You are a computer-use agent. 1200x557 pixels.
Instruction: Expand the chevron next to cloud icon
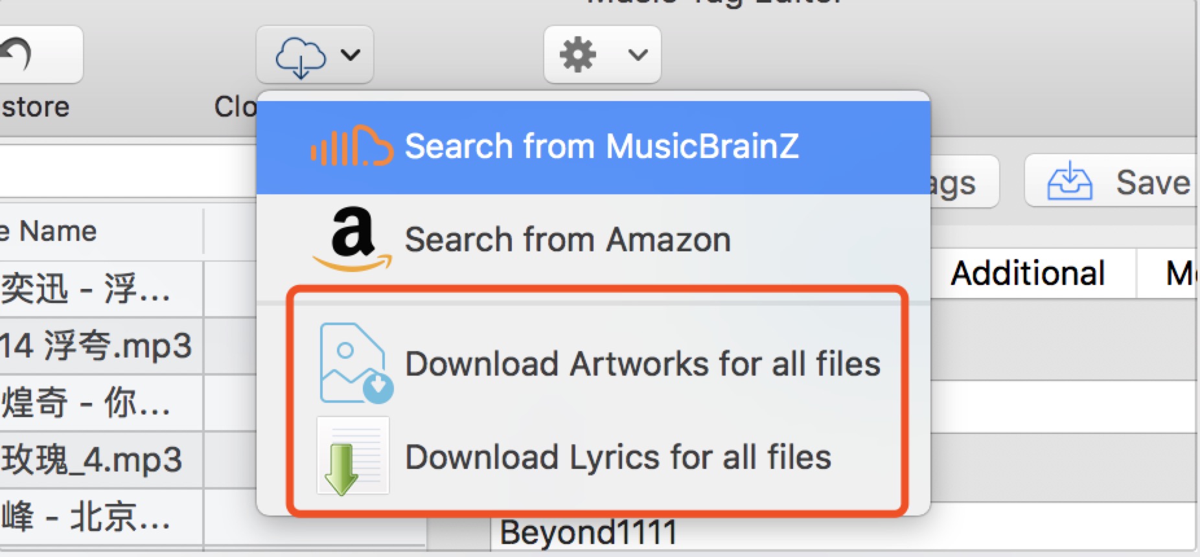[x=351, y=55]
